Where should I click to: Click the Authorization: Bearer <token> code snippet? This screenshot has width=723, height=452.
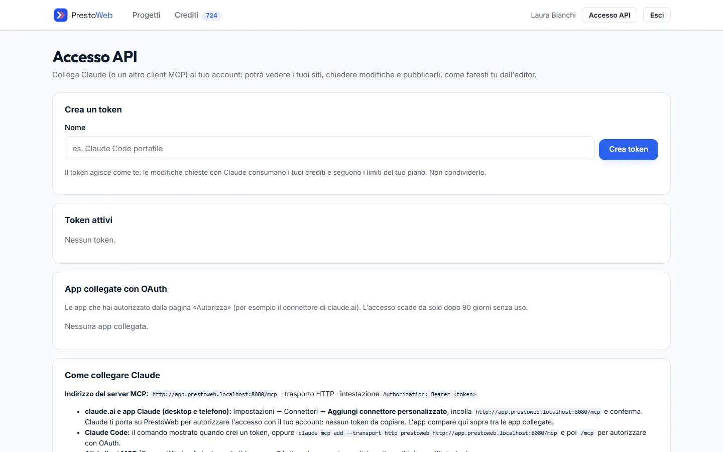(x=429, y=394)
